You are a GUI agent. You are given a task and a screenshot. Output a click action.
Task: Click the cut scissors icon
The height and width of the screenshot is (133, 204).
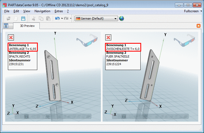point(34,18)
